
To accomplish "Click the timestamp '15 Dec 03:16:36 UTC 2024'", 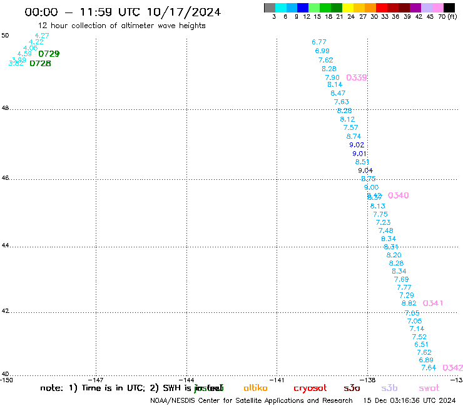I will [x=409, y=400].
